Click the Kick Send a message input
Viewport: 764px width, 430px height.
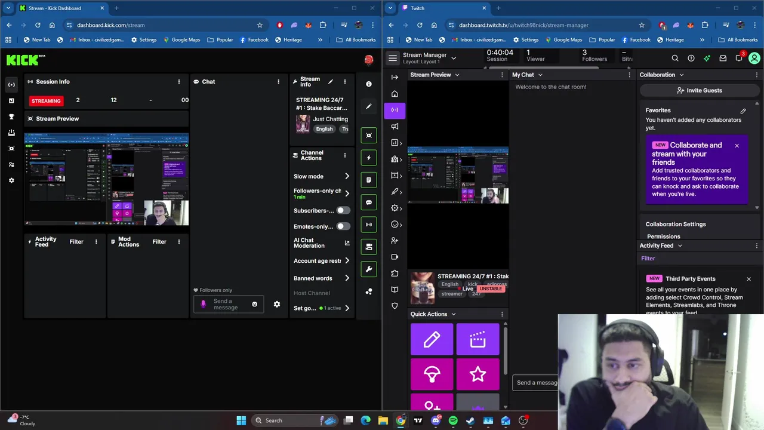[229, 305]
